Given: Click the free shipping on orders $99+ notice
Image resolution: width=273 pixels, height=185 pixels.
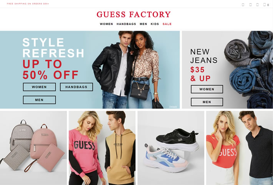Looking at the screenshot, I should tap(28, 4).
